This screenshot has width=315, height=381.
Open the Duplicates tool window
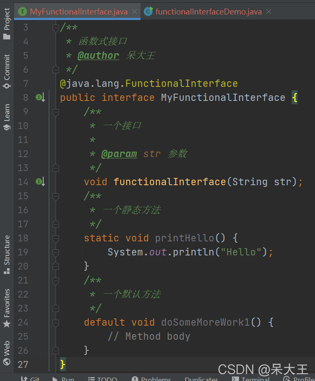(201, 378)
